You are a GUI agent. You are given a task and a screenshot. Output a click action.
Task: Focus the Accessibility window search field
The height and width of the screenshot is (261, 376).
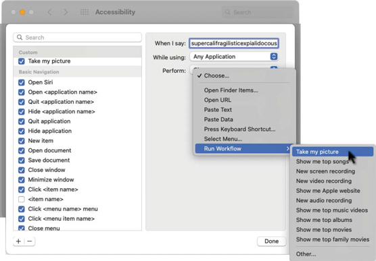point(257,12)
